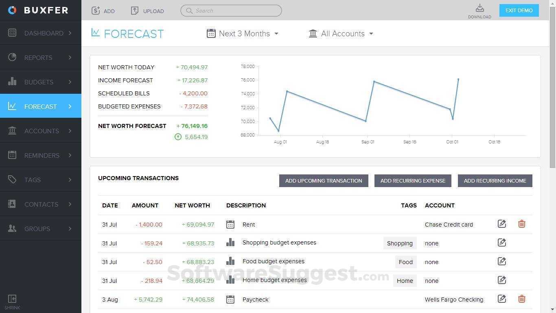
Task: Collapse the sidebar using the Shrink toggle
Action: (x=12, y=300)
